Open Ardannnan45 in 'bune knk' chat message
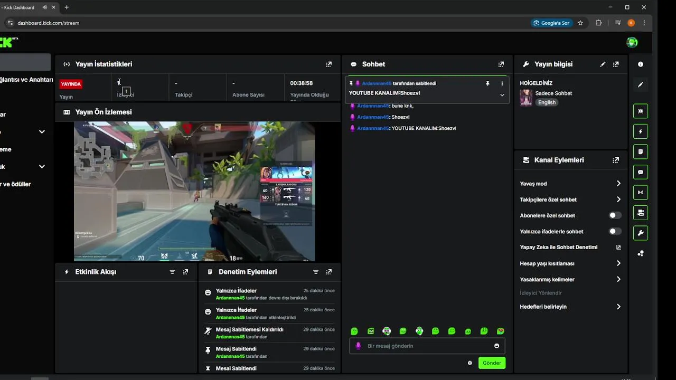676x380 pixels. pyautogui.click(x=373, y=106)
